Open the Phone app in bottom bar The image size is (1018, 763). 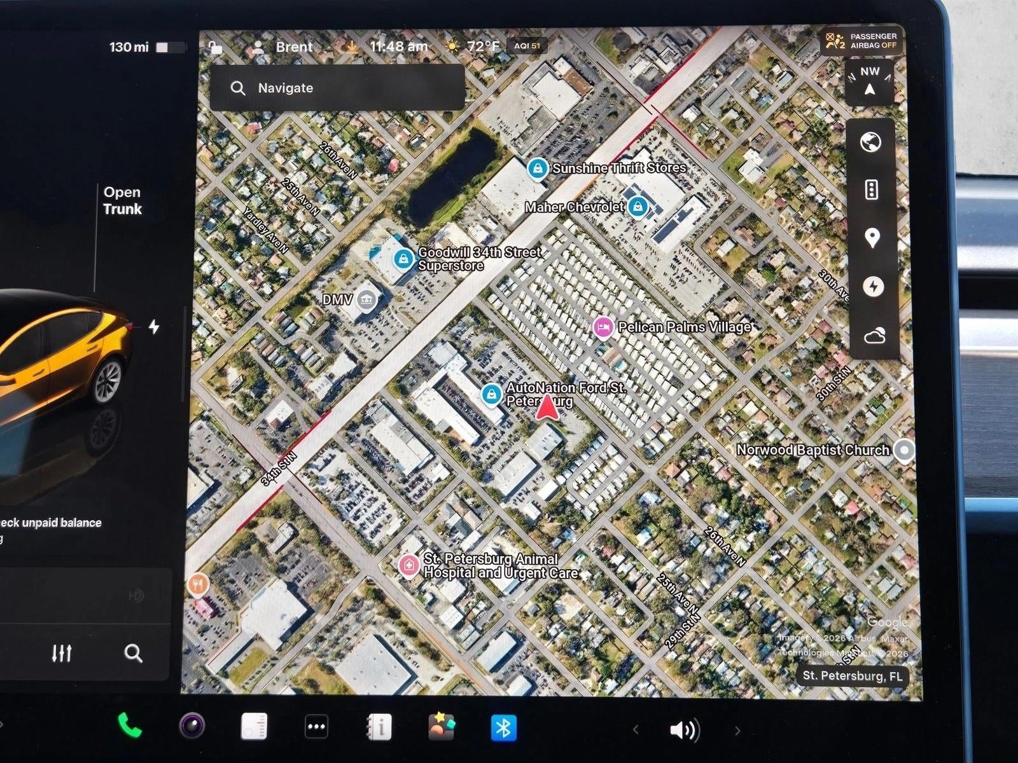click(129, 725)
